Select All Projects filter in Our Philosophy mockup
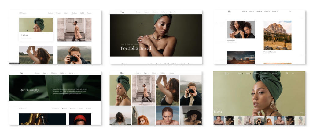The width and height of the screenshot is (313, 132). 22,109
